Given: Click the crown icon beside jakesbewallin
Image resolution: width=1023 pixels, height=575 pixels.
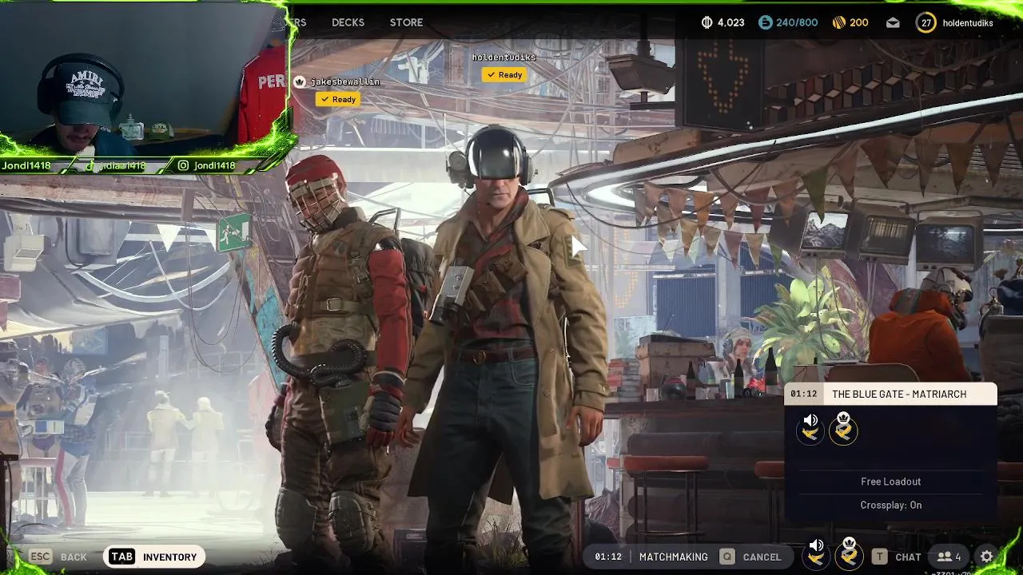Looking at the screenshot, I should 300,81.
